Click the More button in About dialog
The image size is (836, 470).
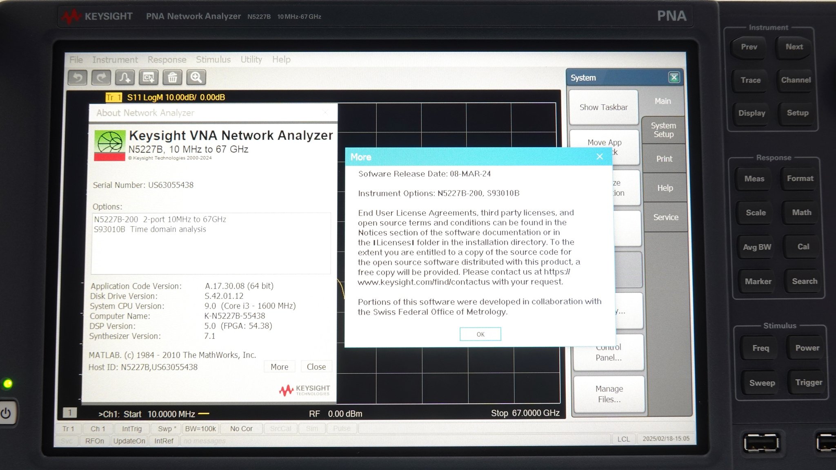pos(279,367)
